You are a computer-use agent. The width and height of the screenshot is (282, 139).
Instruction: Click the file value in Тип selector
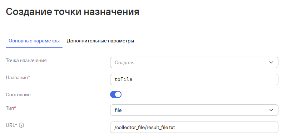[118, 110]
